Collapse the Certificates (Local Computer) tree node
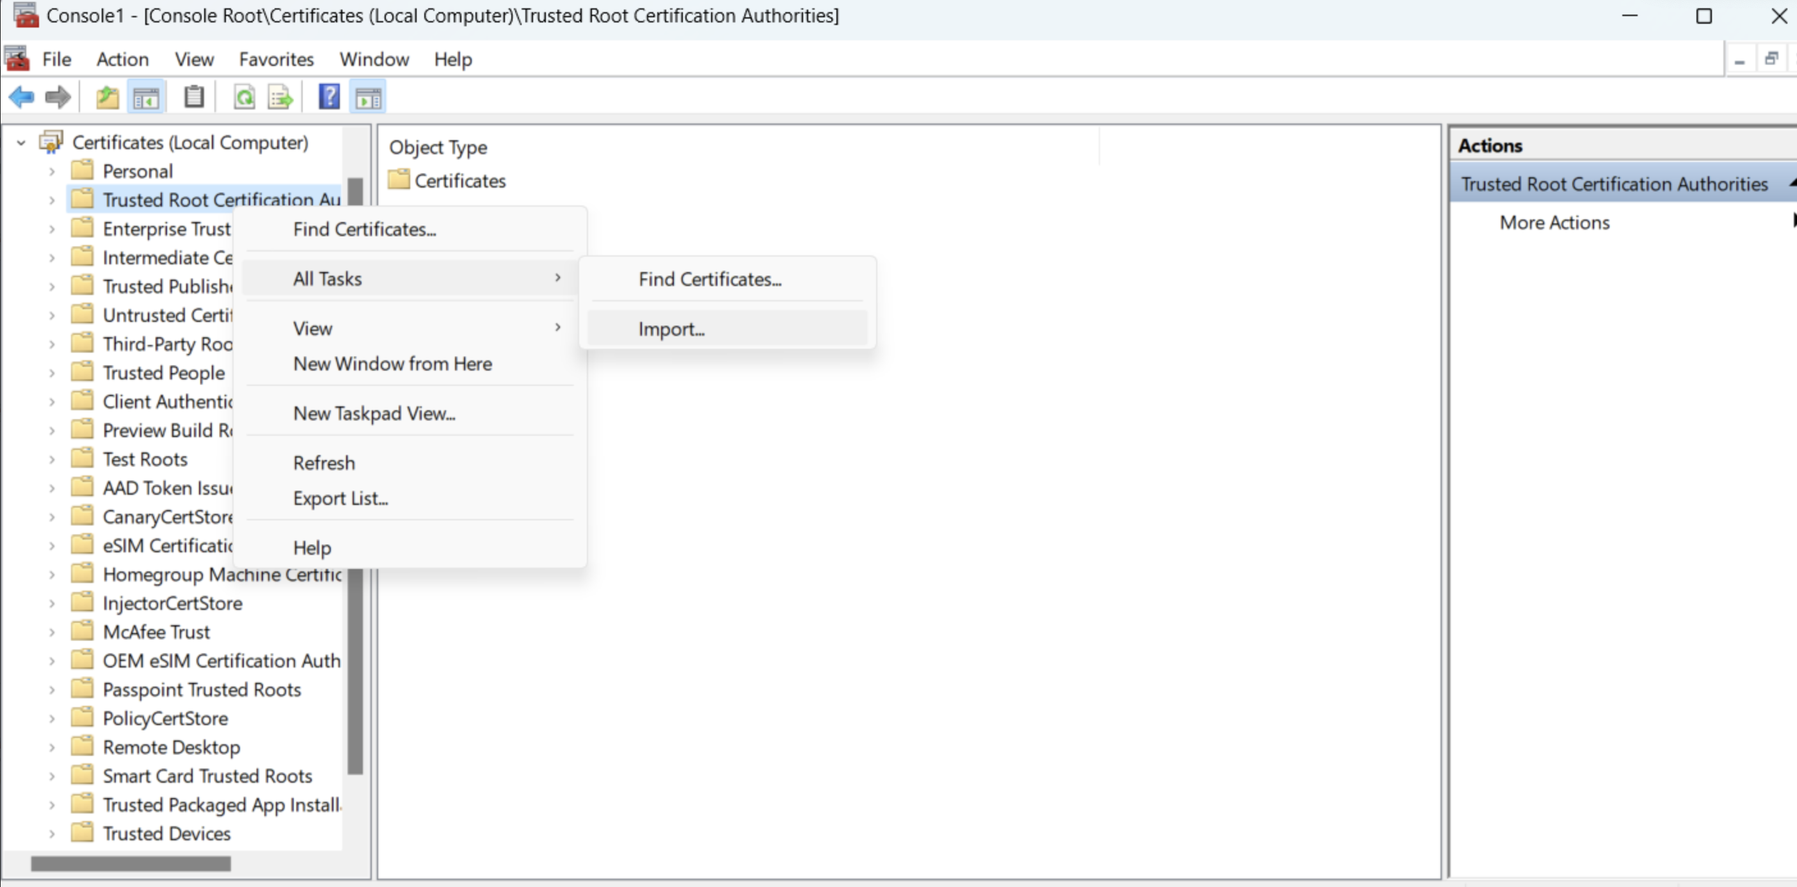The height and width of the screenshot is (887, 1797). [x=22, y=143]
